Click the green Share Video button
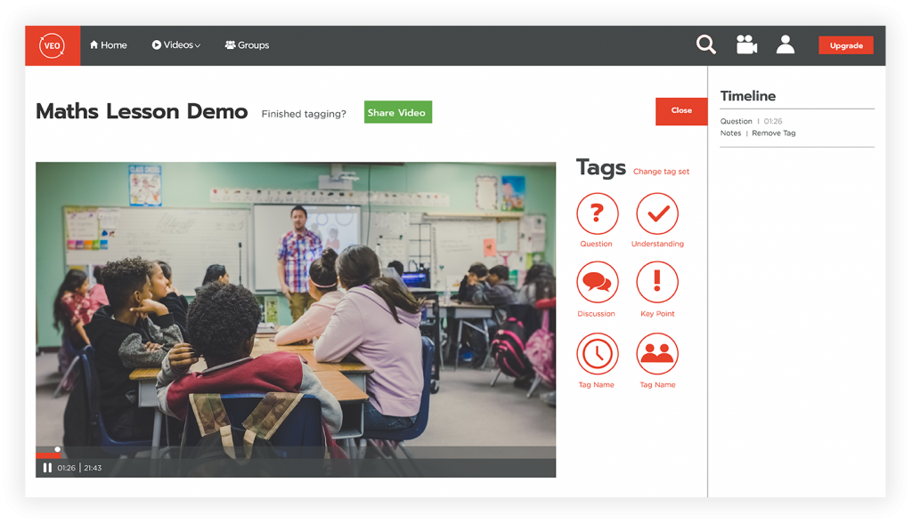 (398, 112)
